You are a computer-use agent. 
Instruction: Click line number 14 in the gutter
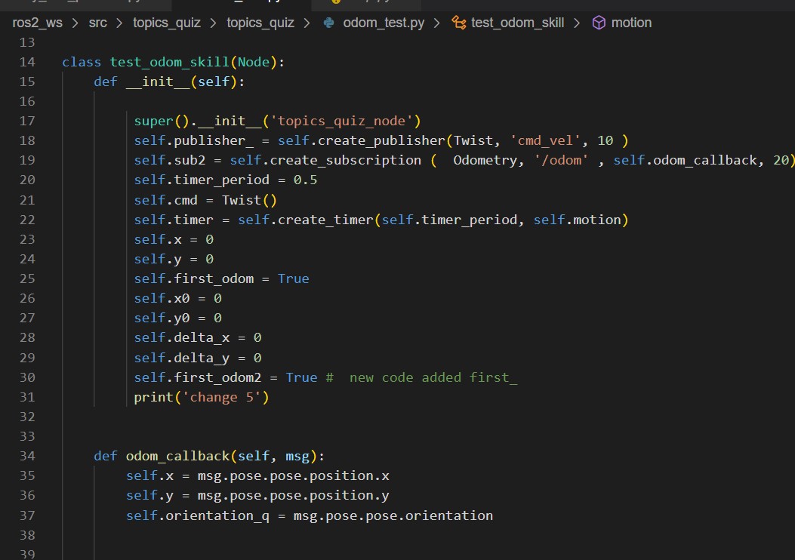click(x=27, y=62)
